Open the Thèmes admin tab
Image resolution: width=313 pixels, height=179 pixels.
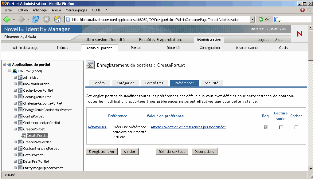62,48
